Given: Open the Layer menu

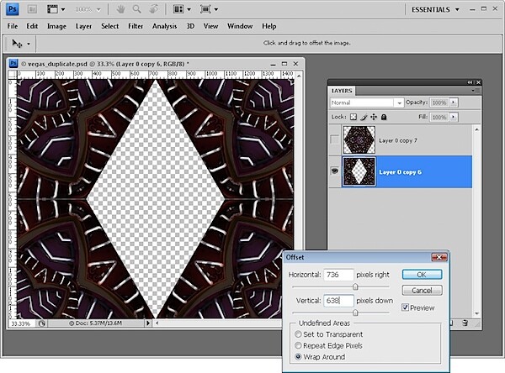Looking at the screenshot, I should (x=83, y=26).
